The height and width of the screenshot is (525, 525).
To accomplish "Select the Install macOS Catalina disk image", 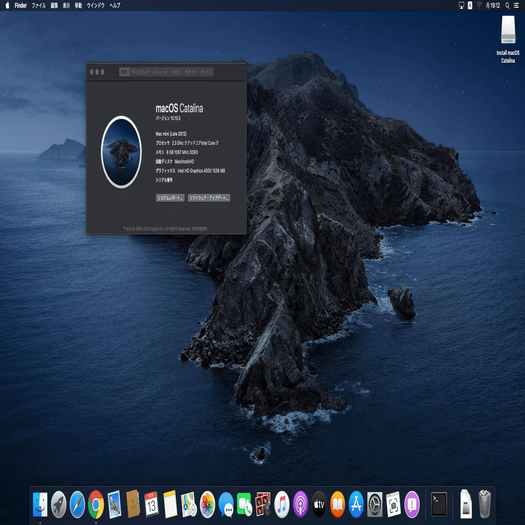I will [508, 30].
